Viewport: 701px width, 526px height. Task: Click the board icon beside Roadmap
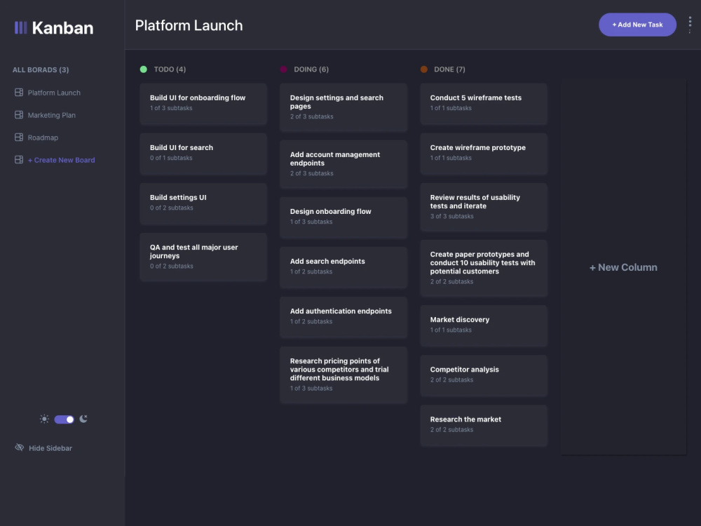pos(19,137)
